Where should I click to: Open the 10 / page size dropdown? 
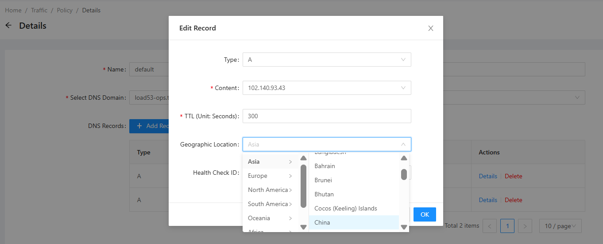click(560, 226)
